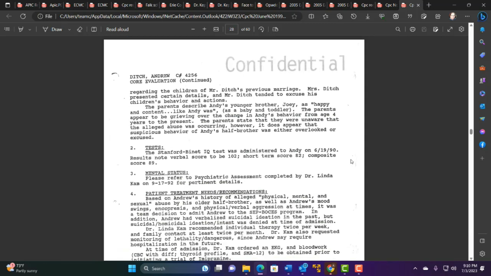Open browser History

tap(353, 16)
